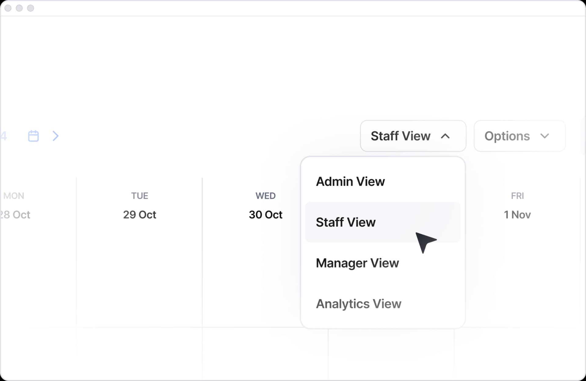Click the up chevron beside Staff View
This screenshot has height=381, width=586.
coord(445,136)
